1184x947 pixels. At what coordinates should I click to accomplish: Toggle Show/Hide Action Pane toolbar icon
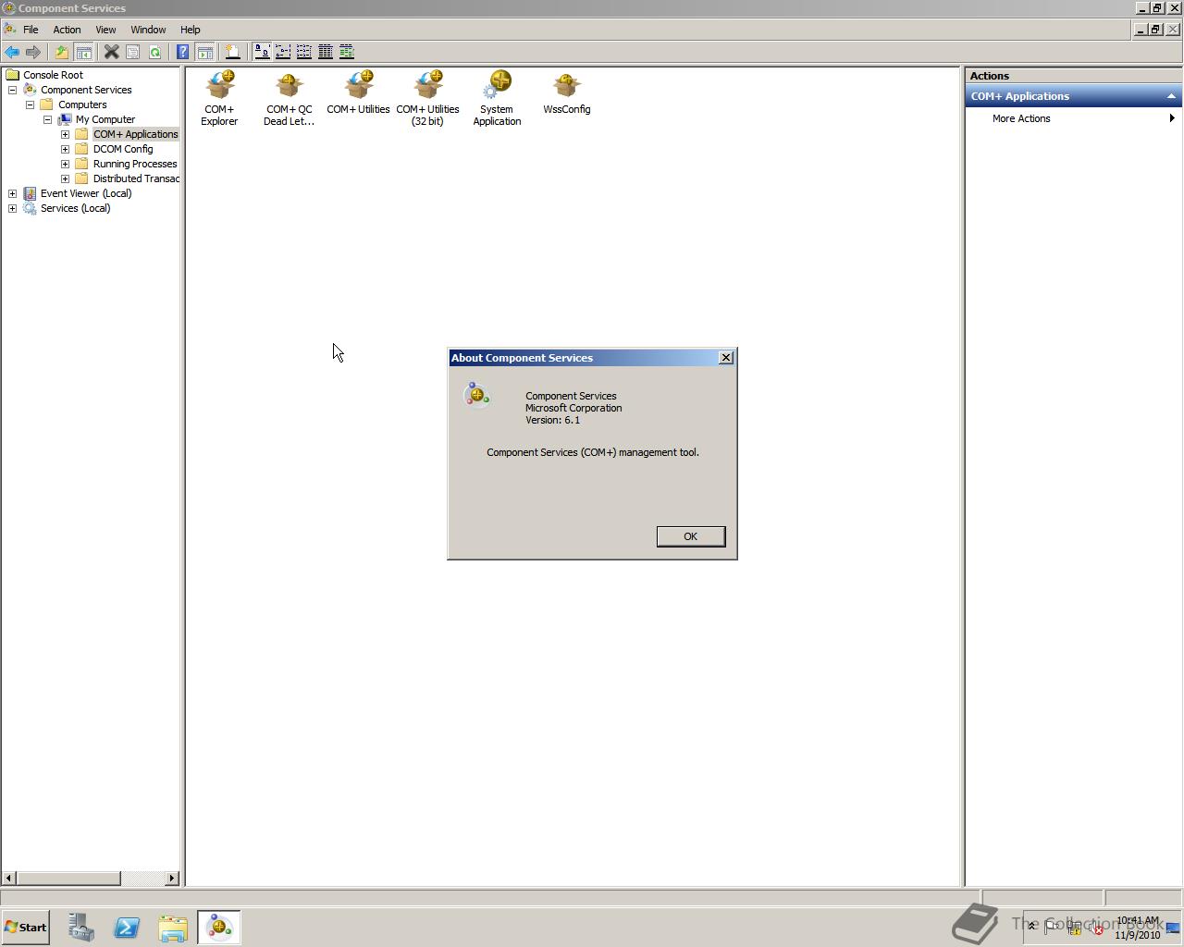pyautogui.click(x=205, y=52)
